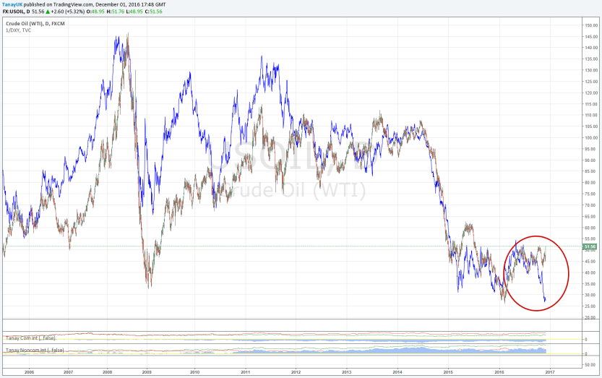The height and width of the screenshot is (378, 602).
Task: Click the 2012 year label on time axis
Action: click(296, 371)
